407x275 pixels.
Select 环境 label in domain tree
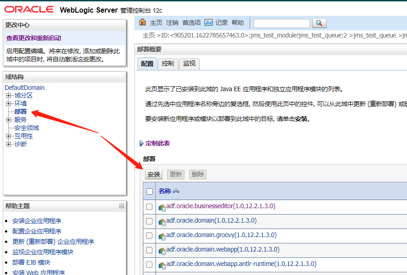tap(20, 103)
